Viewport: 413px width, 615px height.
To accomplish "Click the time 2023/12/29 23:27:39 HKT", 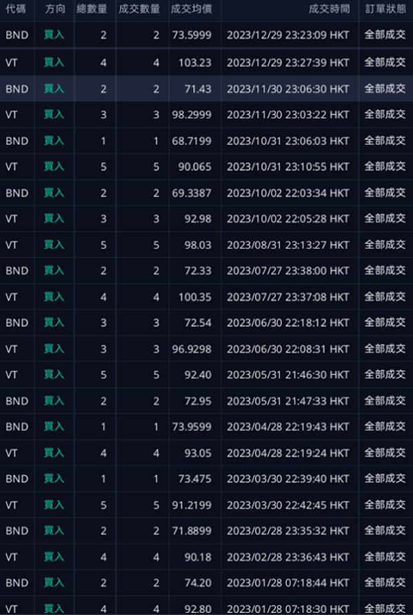I will click(x=288, y=63).
